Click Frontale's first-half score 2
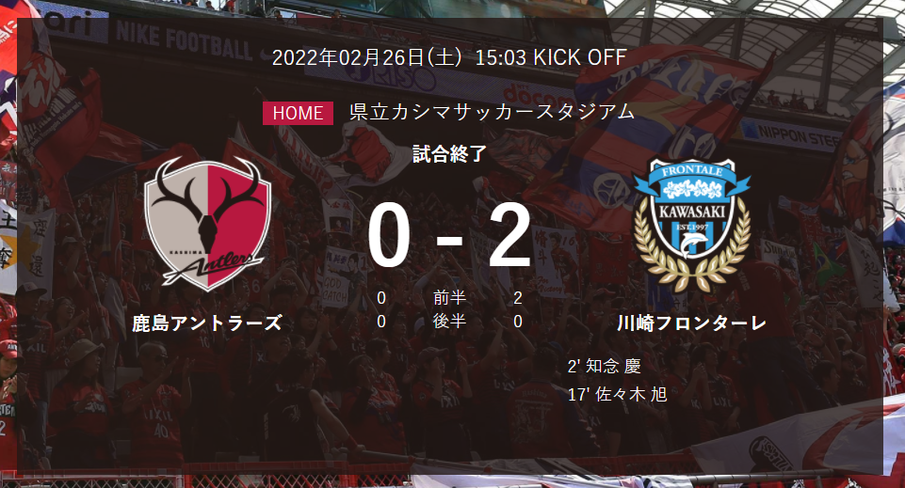 click(x=518, y=298)
